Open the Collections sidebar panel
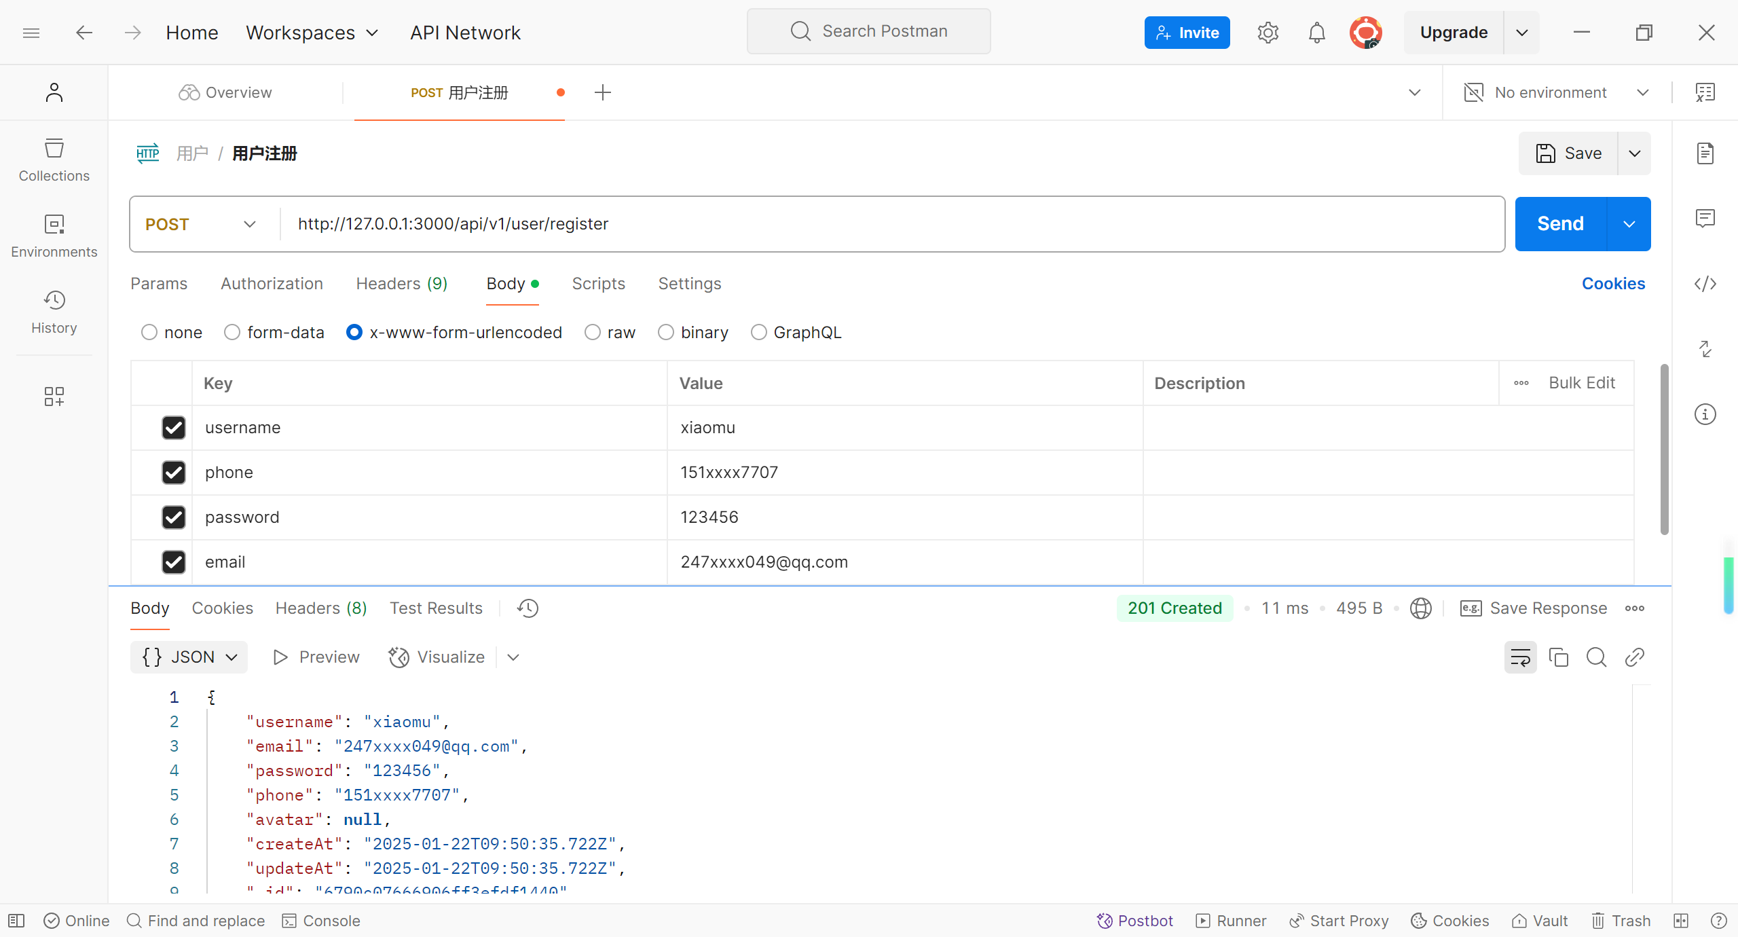This screenshot has width=1738, height=937. [x=54, y=160]
